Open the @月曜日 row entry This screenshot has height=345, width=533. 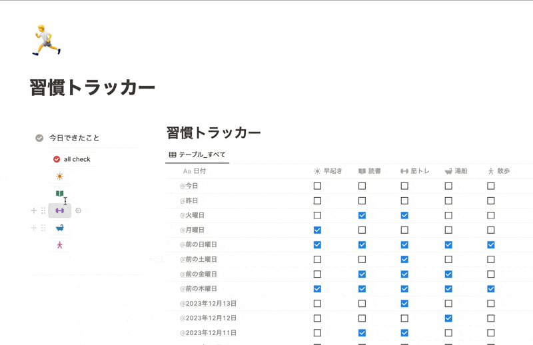[x=192, y=230]
